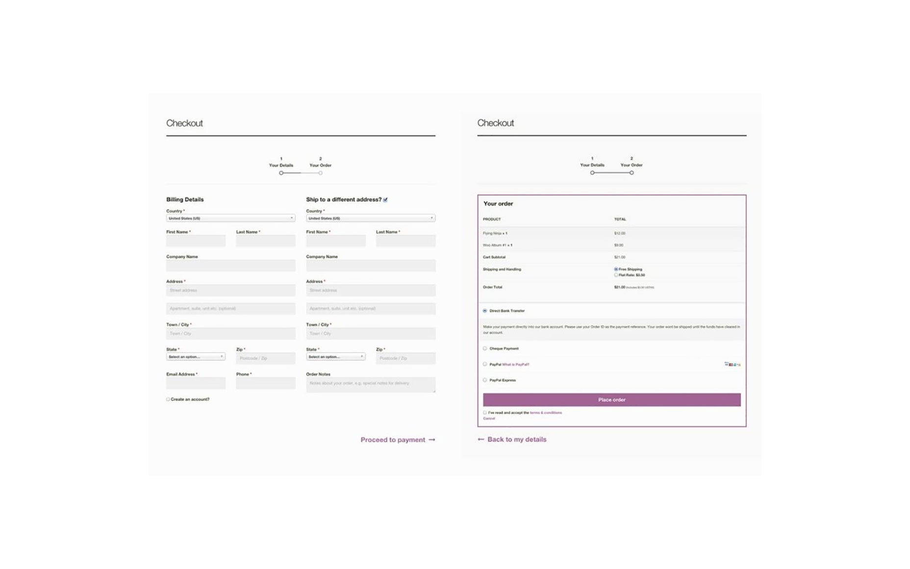Focus shipping First Name field
Image resolution: width=910 pixels, height=569 pixels.
(335, 241)
